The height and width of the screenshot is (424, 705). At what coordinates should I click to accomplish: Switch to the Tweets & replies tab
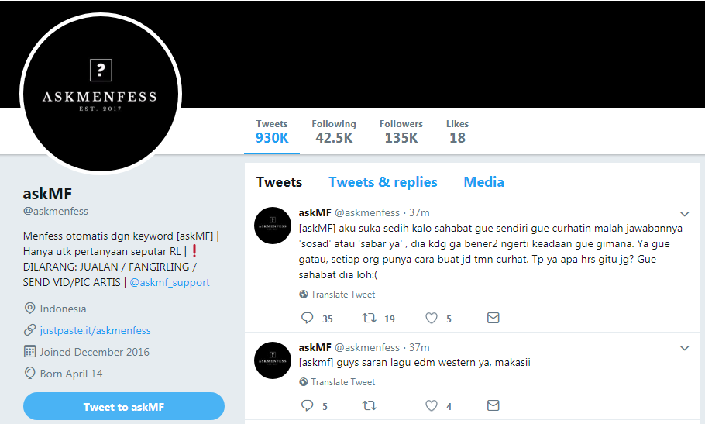pos(383,182)
